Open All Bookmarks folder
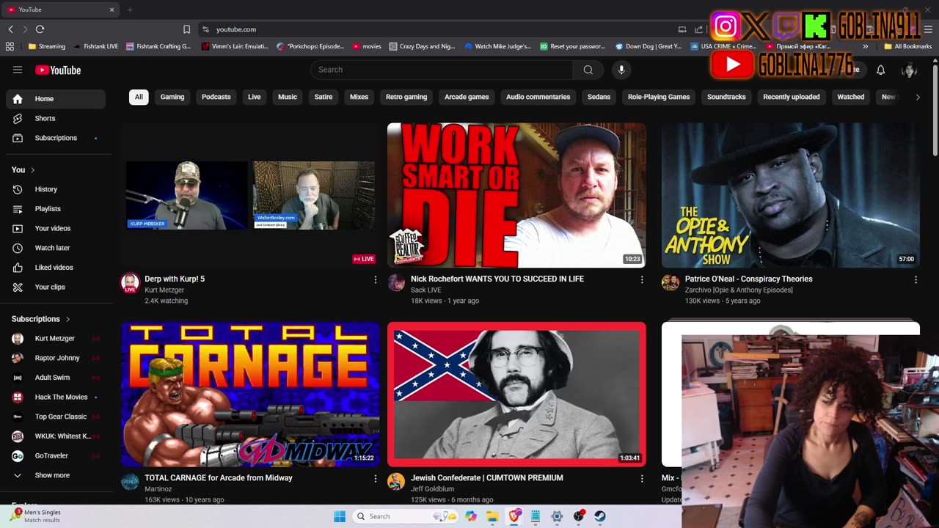 point(908,46)
